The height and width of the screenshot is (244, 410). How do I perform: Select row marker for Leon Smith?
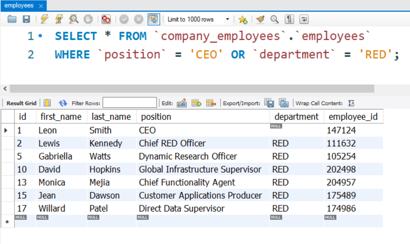tap(7, 130)
